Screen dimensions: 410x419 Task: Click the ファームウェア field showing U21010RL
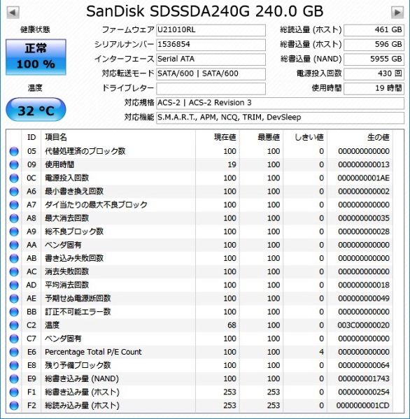(211, 30)
